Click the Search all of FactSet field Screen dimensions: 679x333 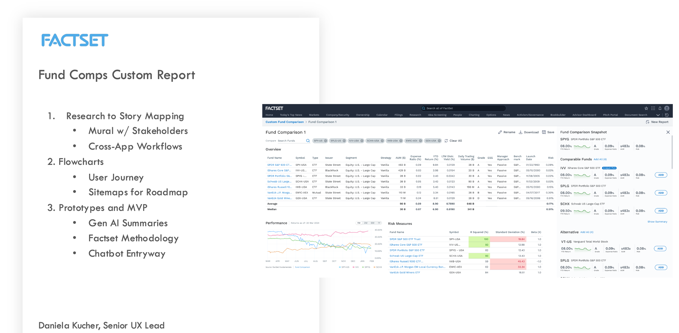click(463, 108)
